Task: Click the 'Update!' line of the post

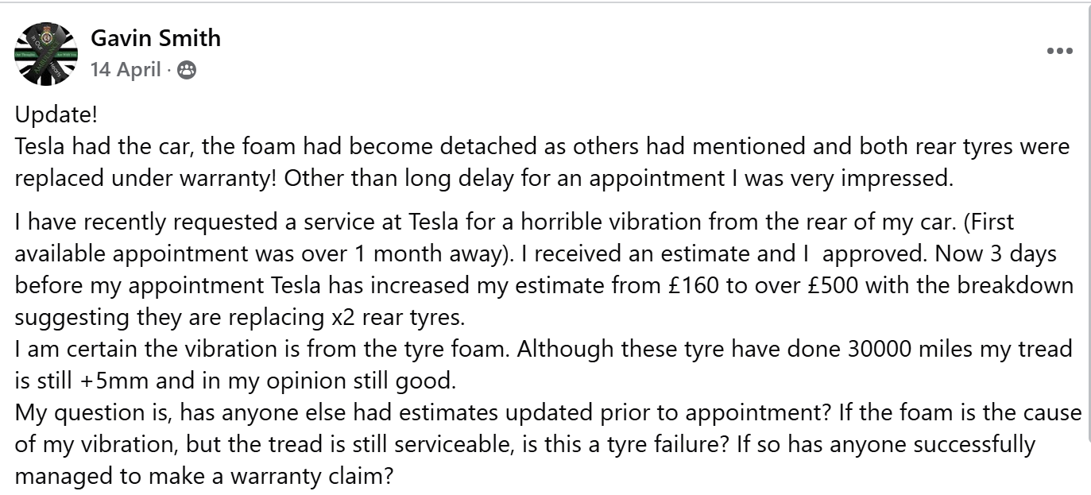Action: click(x=56, y=115)
